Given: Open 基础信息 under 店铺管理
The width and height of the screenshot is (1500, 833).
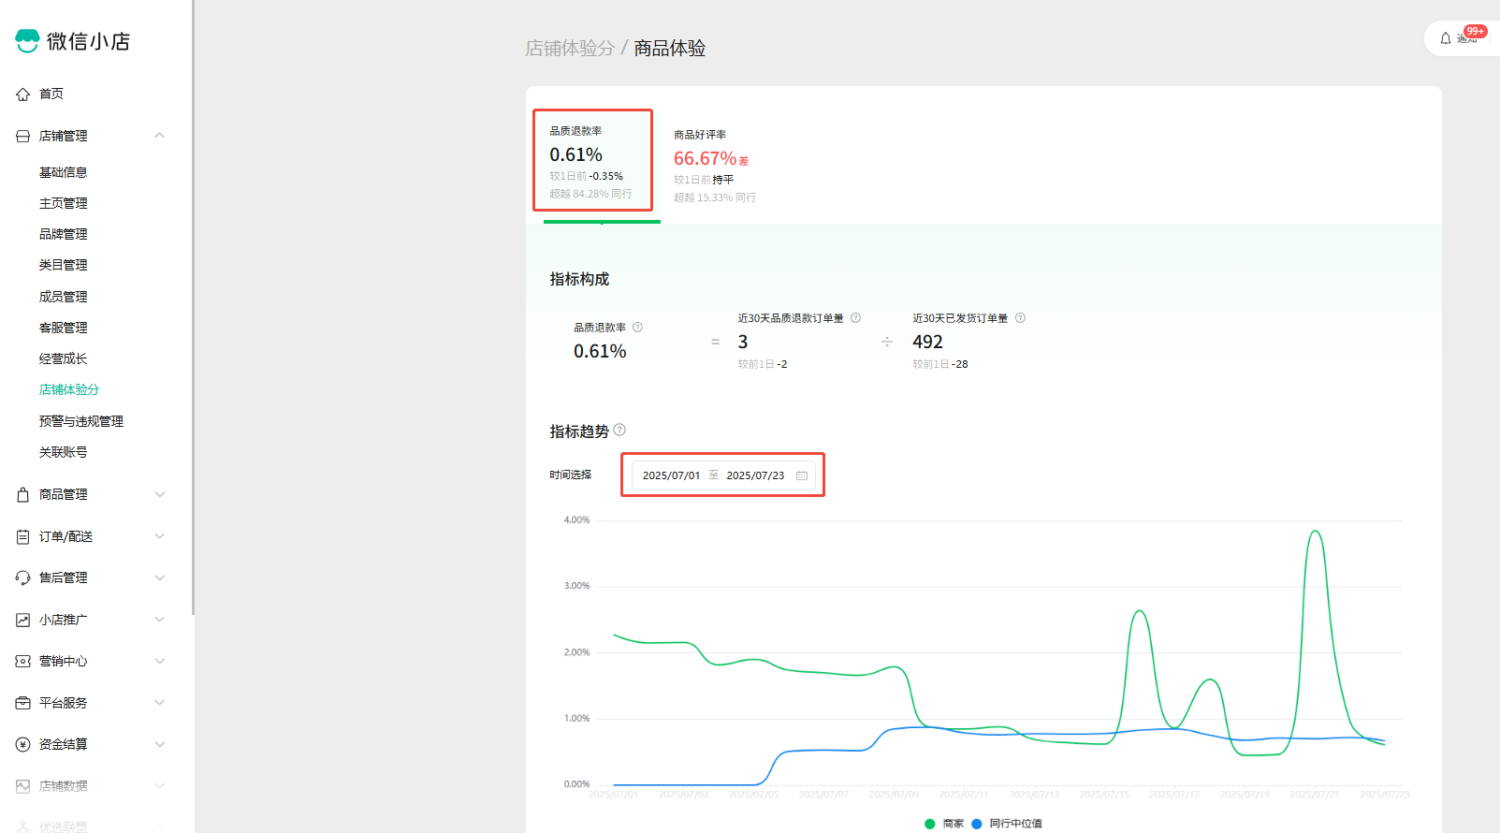Looking at the screenshot, I should tap(63, 172).
